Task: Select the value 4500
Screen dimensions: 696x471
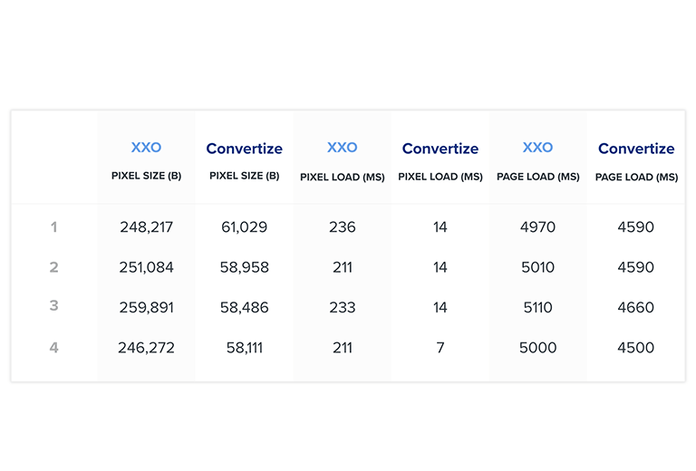Action: [x=635, y=348]
